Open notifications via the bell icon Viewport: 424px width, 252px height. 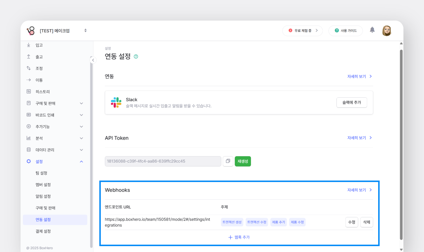point(372,30)
